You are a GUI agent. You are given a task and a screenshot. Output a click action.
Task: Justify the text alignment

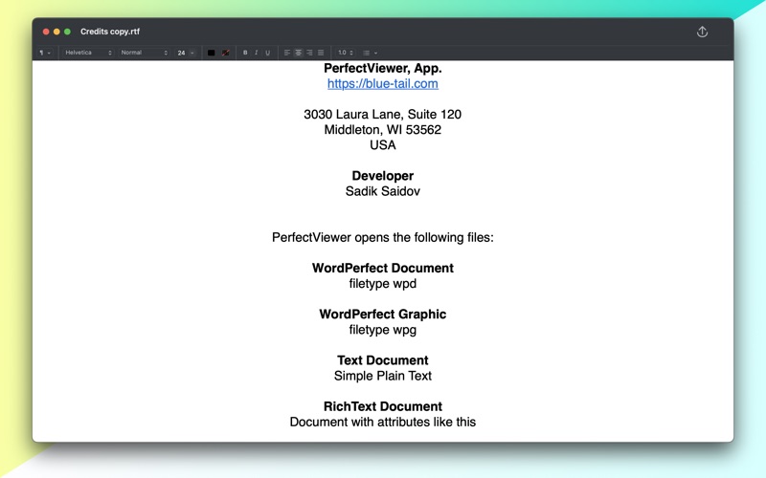(321, 53)
